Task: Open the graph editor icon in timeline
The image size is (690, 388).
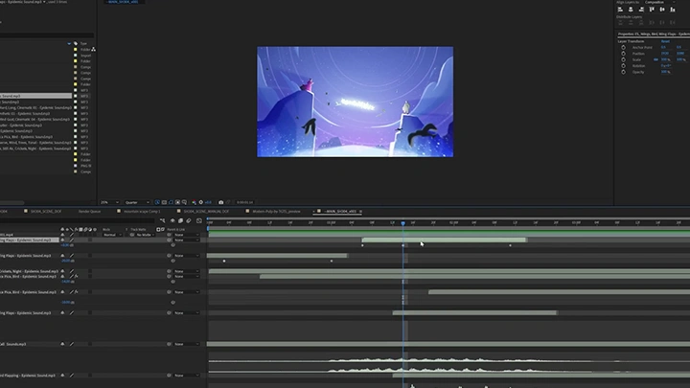Action: [199, 221]
